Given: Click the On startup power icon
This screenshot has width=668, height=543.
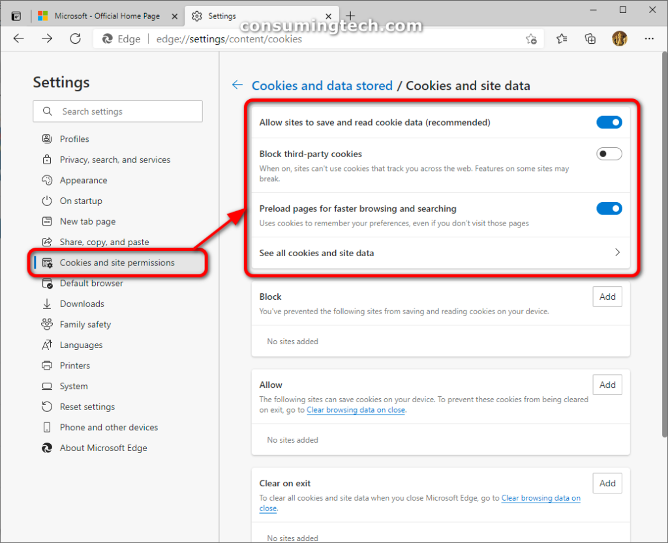Looking at the screenshot, I should click(47, 201).
